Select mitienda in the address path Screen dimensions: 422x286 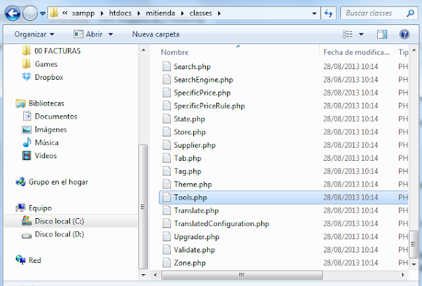pyautogui.click(x=160, y=13)
